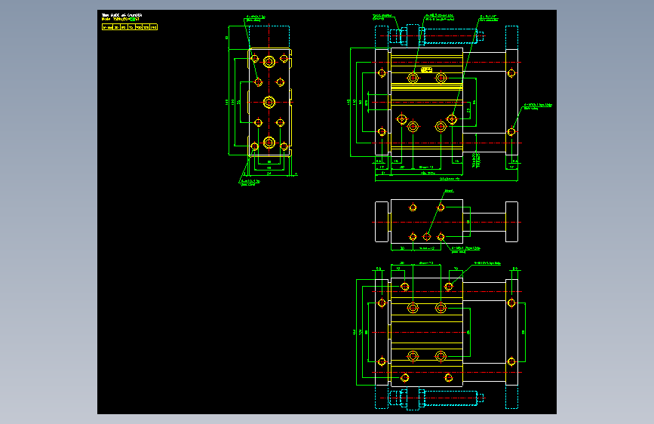Click the green highlighted field in model line
654x424 pixels.
[x=132, y=19]
